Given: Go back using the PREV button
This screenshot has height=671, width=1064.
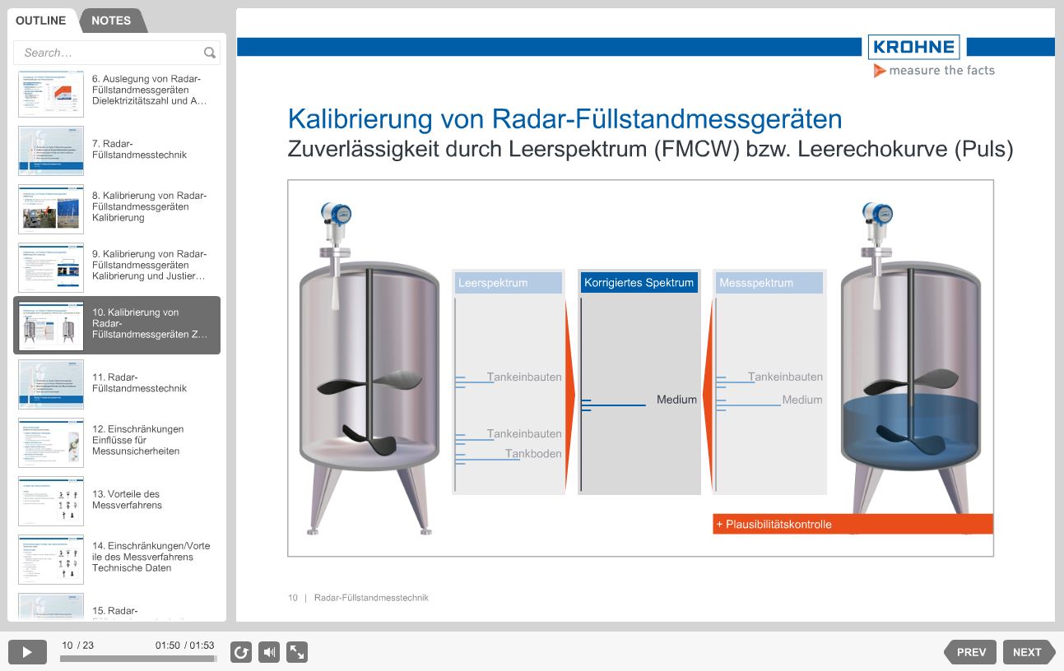Looking at the screenshot, I should pyautogui.click(x=970, y=651).
